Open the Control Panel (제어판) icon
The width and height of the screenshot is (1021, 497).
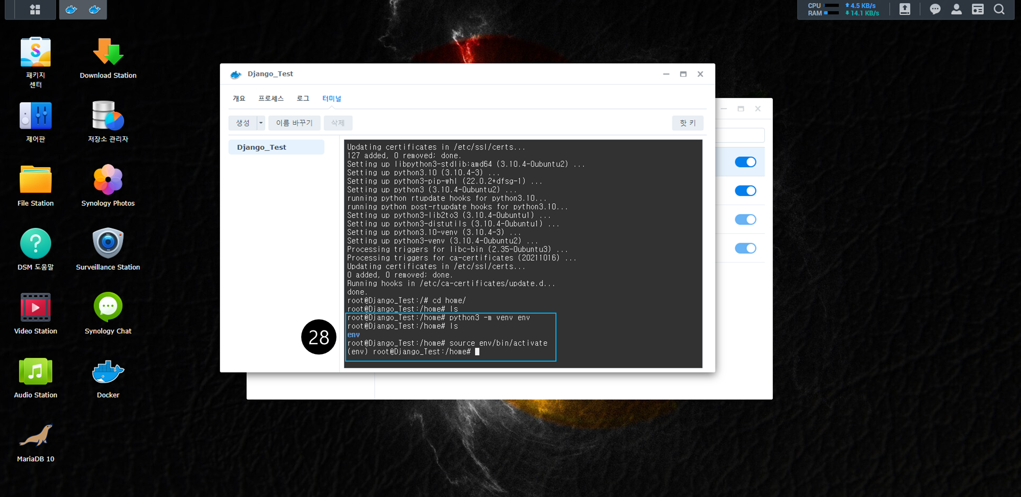click(36, 116)
